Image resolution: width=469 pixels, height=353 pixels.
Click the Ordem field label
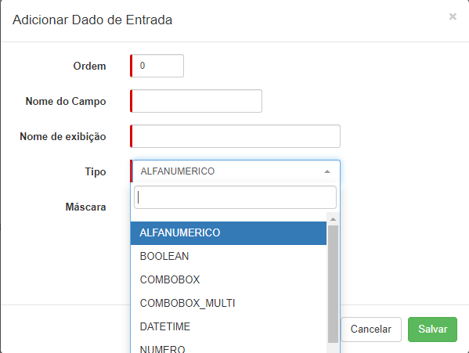tap(90, 66)
